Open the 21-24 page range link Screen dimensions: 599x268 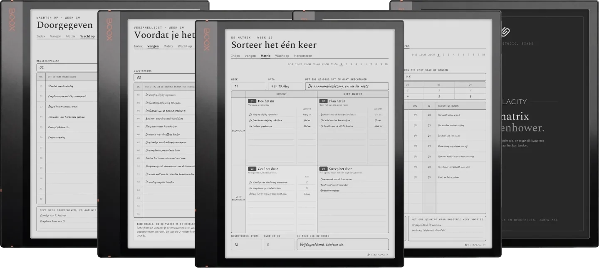432,54
